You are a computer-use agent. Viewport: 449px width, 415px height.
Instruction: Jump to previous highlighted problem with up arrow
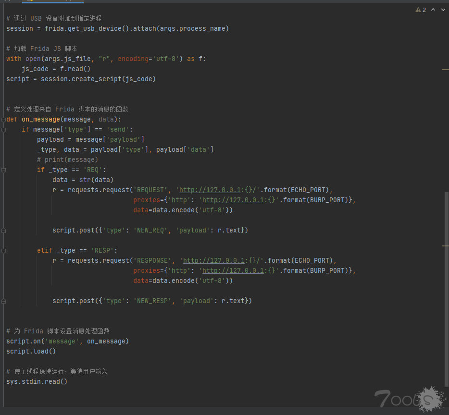point(433,10)
